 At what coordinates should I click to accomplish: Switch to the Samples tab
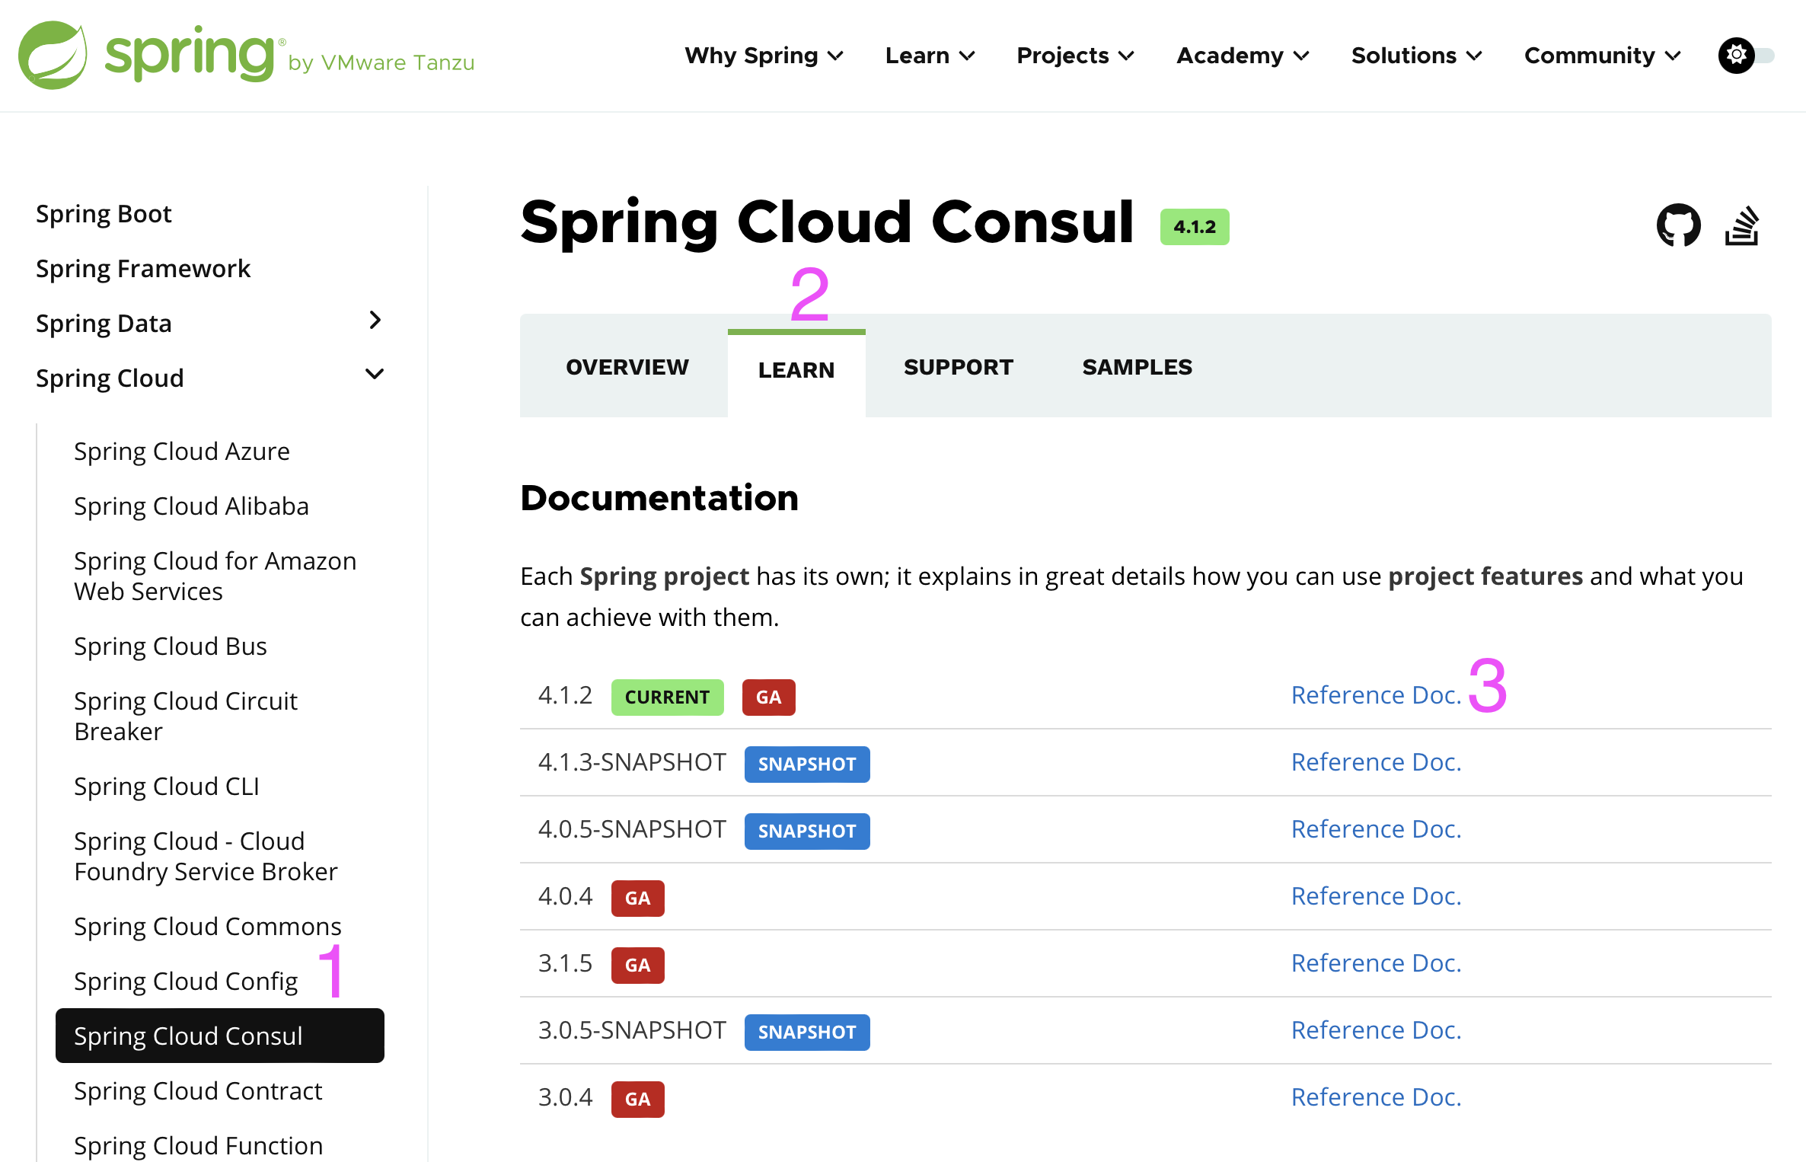(x=1137, y=367)
